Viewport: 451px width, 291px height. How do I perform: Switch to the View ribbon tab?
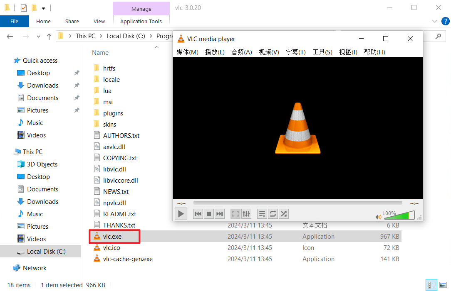[x=99, y=21]
